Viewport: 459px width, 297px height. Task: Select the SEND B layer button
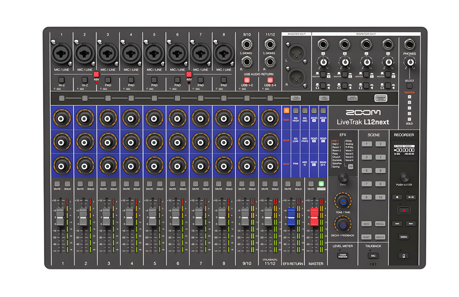[323, 110]
